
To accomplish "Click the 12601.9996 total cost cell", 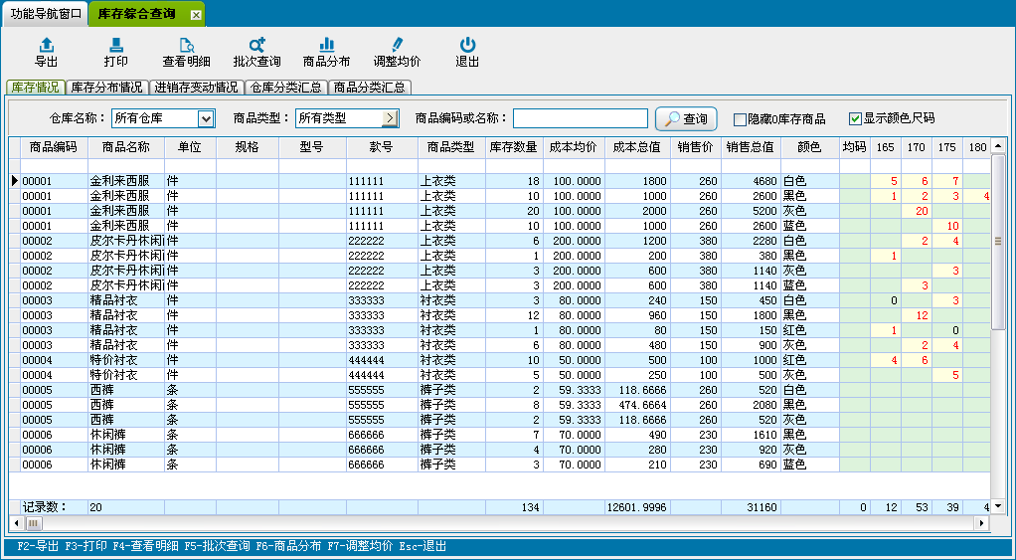I will pos(637,507).
